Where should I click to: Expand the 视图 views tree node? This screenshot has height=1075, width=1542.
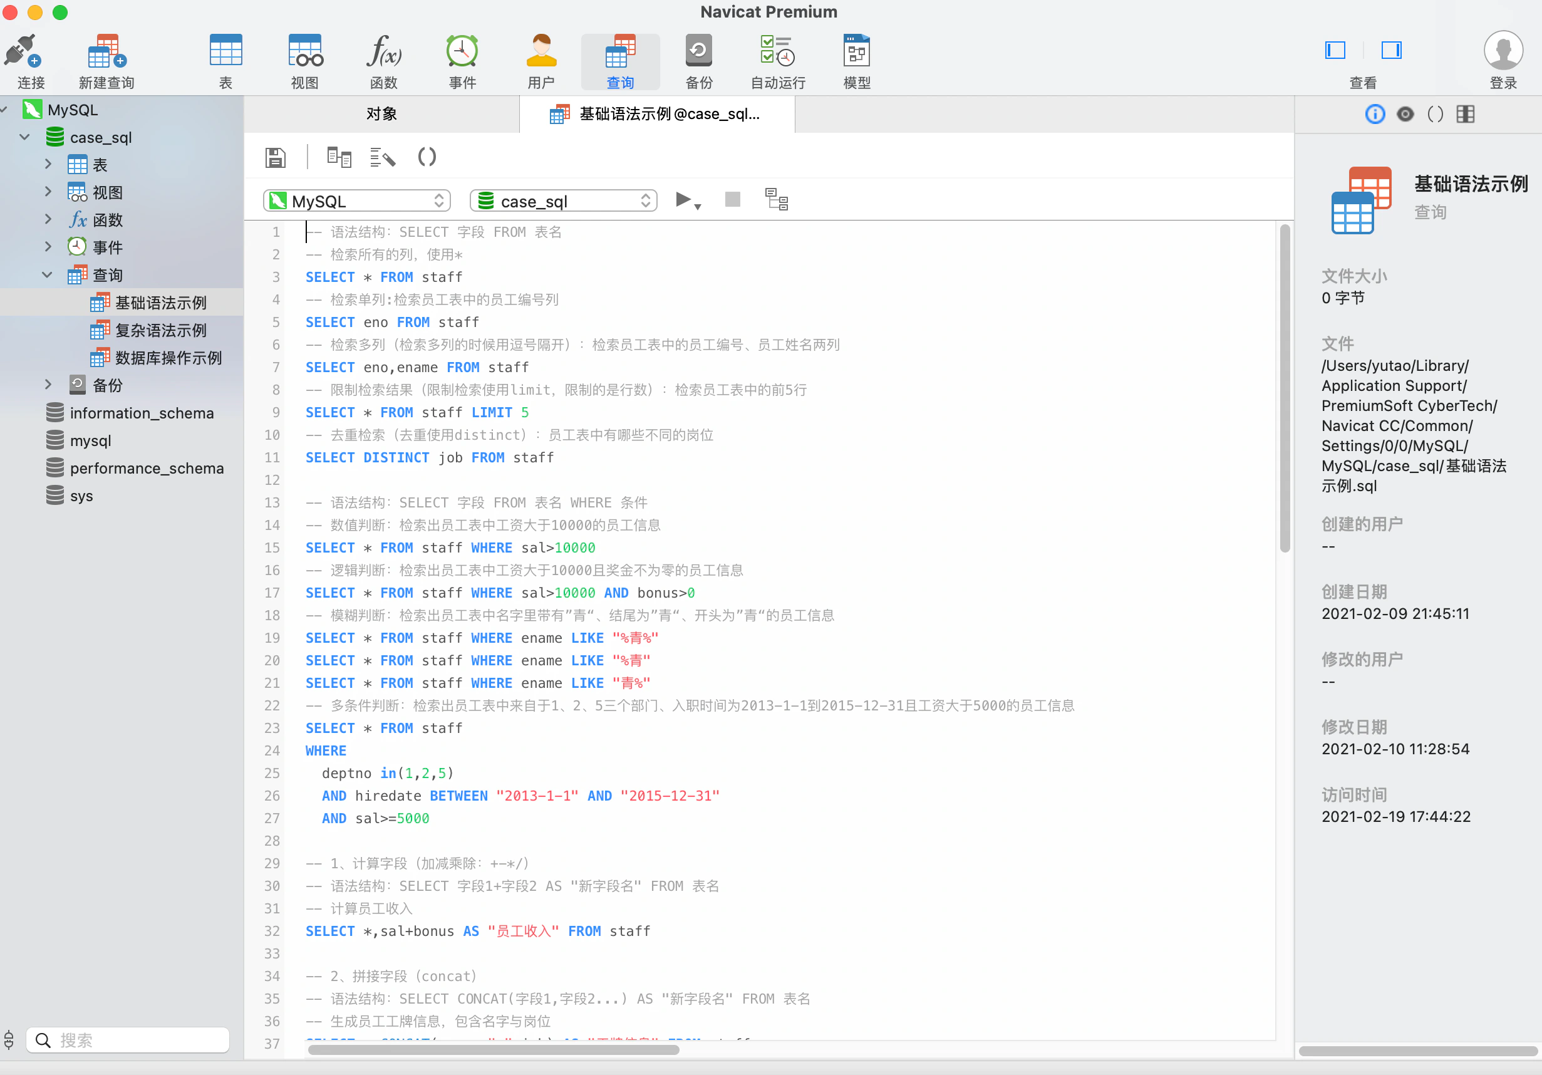(x=48, y=192)
